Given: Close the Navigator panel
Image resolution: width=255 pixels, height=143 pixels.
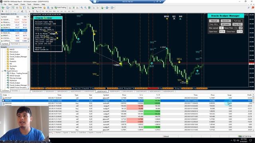Looking at the screenshot, I should (29, 47).
